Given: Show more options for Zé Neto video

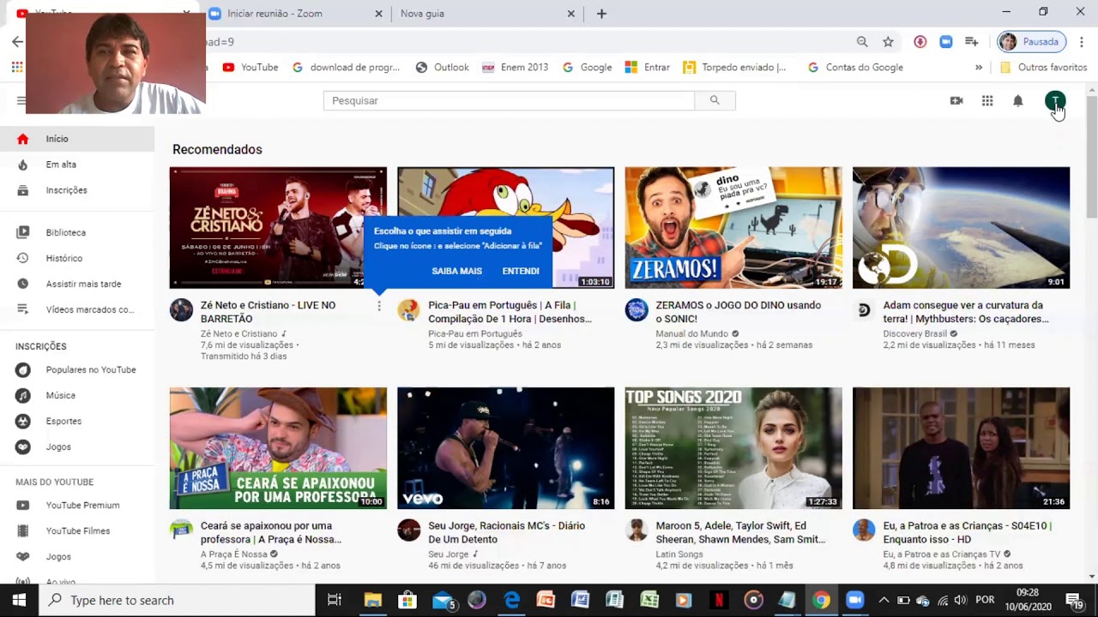Looking at the screenshot, I should coord(378,306).
